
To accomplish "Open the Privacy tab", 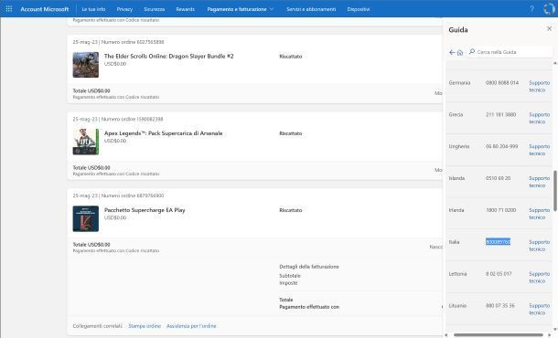I will pyautogui.click(x=124, y=9).
